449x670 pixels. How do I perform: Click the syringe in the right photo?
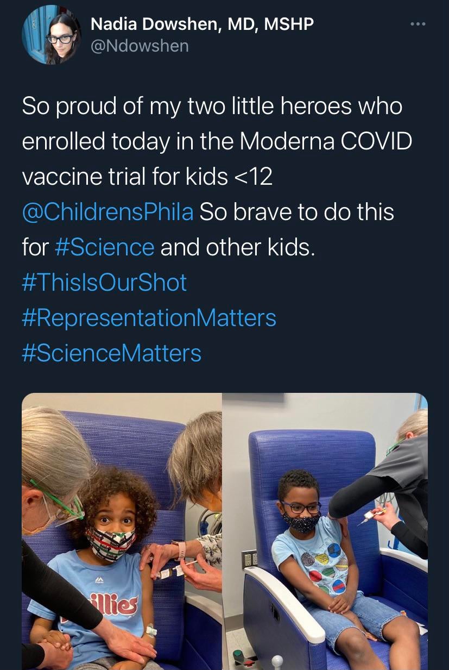tap(373, 515)
